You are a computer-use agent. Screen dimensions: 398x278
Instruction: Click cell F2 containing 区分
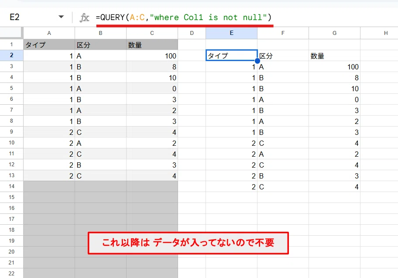283,55
